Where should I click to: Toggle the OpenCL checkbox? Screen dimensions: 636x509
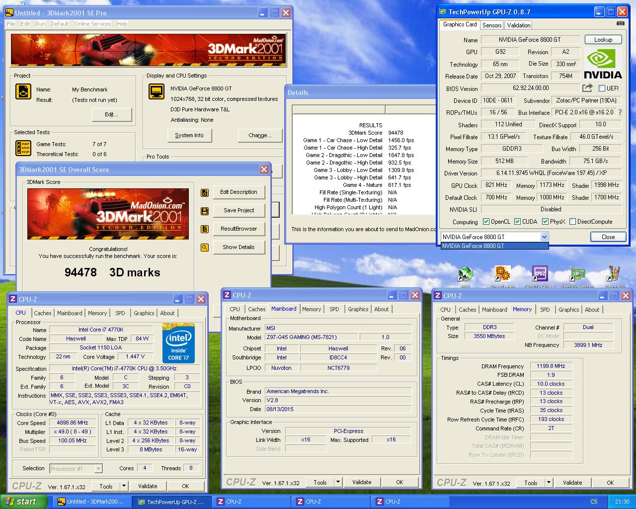coord(485,222)
